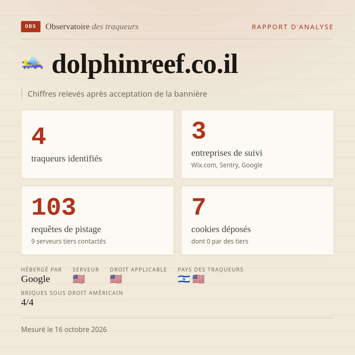355x355 pixels.
Task: Click the dolphinreef.co.il site favicon
Action: pos(32,63)
